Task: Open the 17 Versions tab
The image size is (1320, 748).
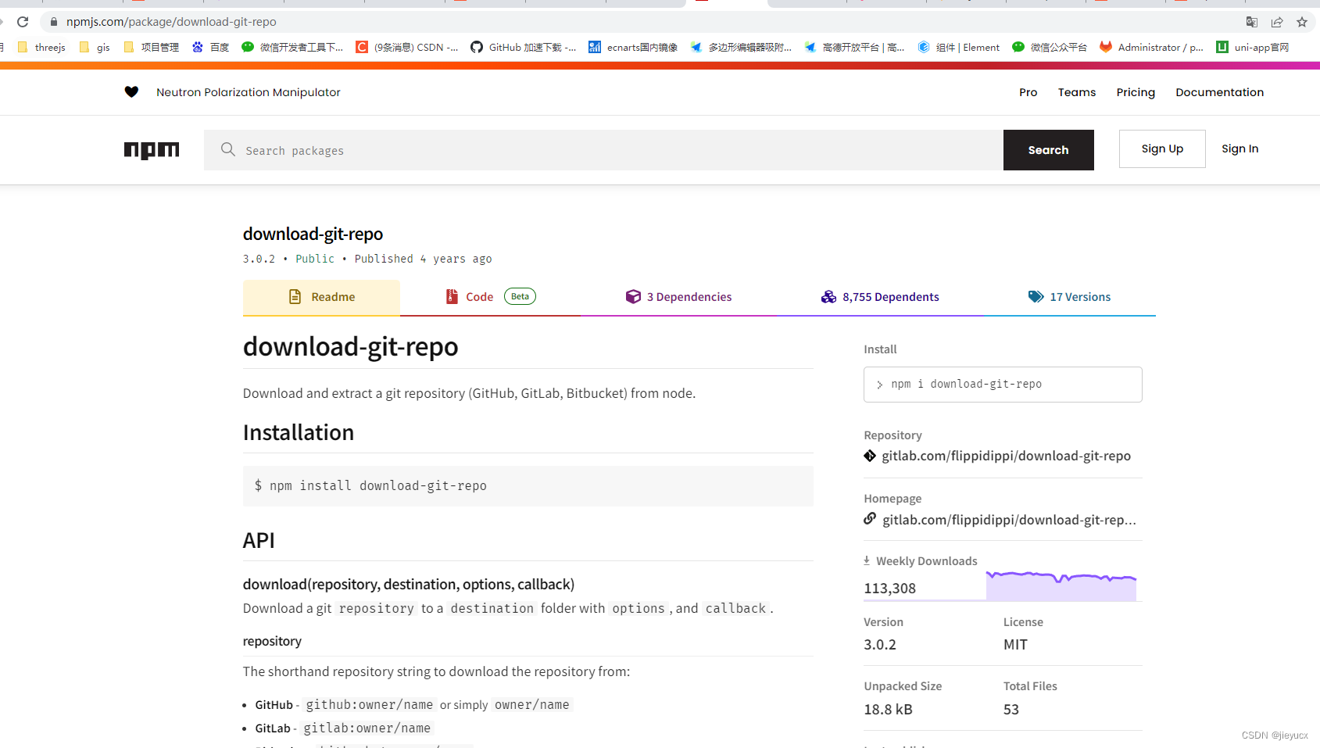Action: click(1069, 297)
